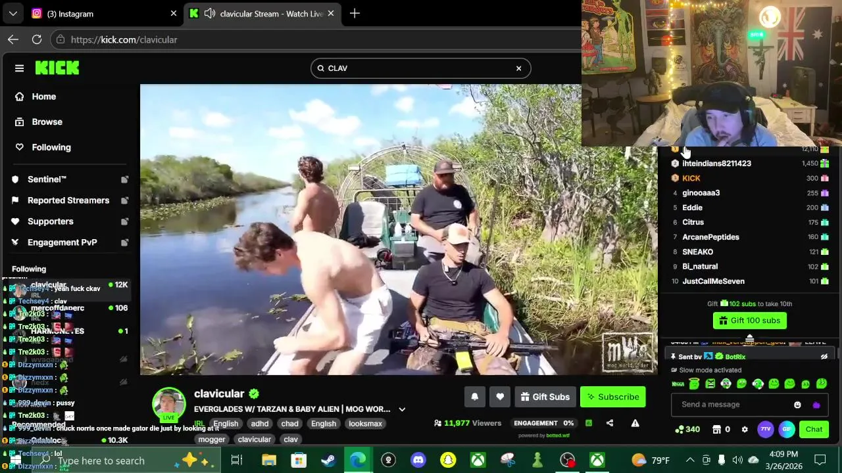The width and height of the screenshot is (842, 473).
Task: Go back with the browser back arrow
Action: coord(13,39)
